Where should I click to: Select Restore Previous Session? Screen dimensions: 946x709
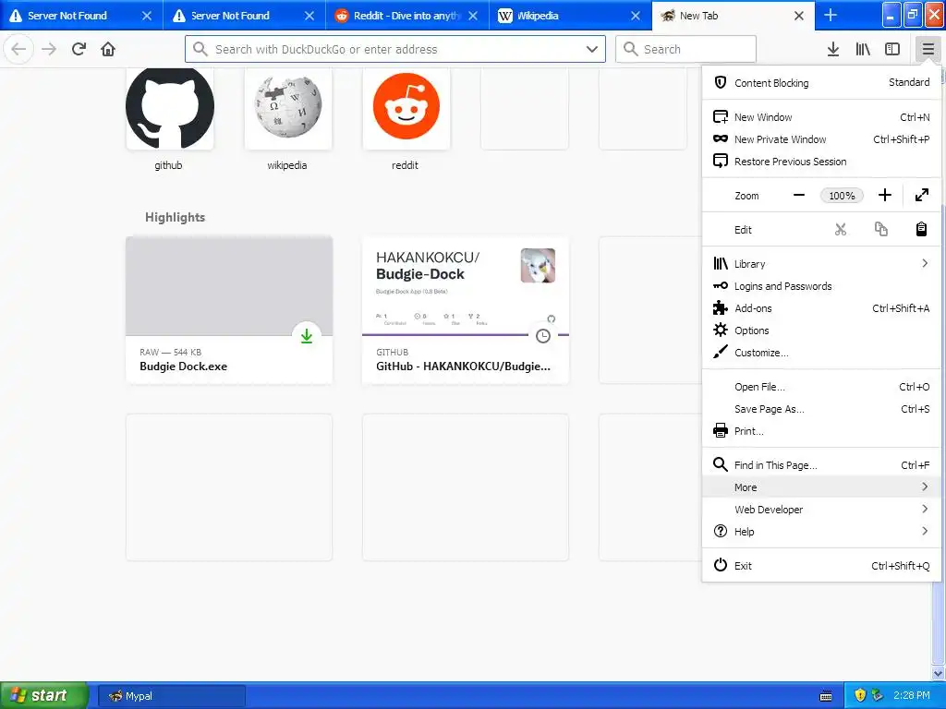(821, 162)
